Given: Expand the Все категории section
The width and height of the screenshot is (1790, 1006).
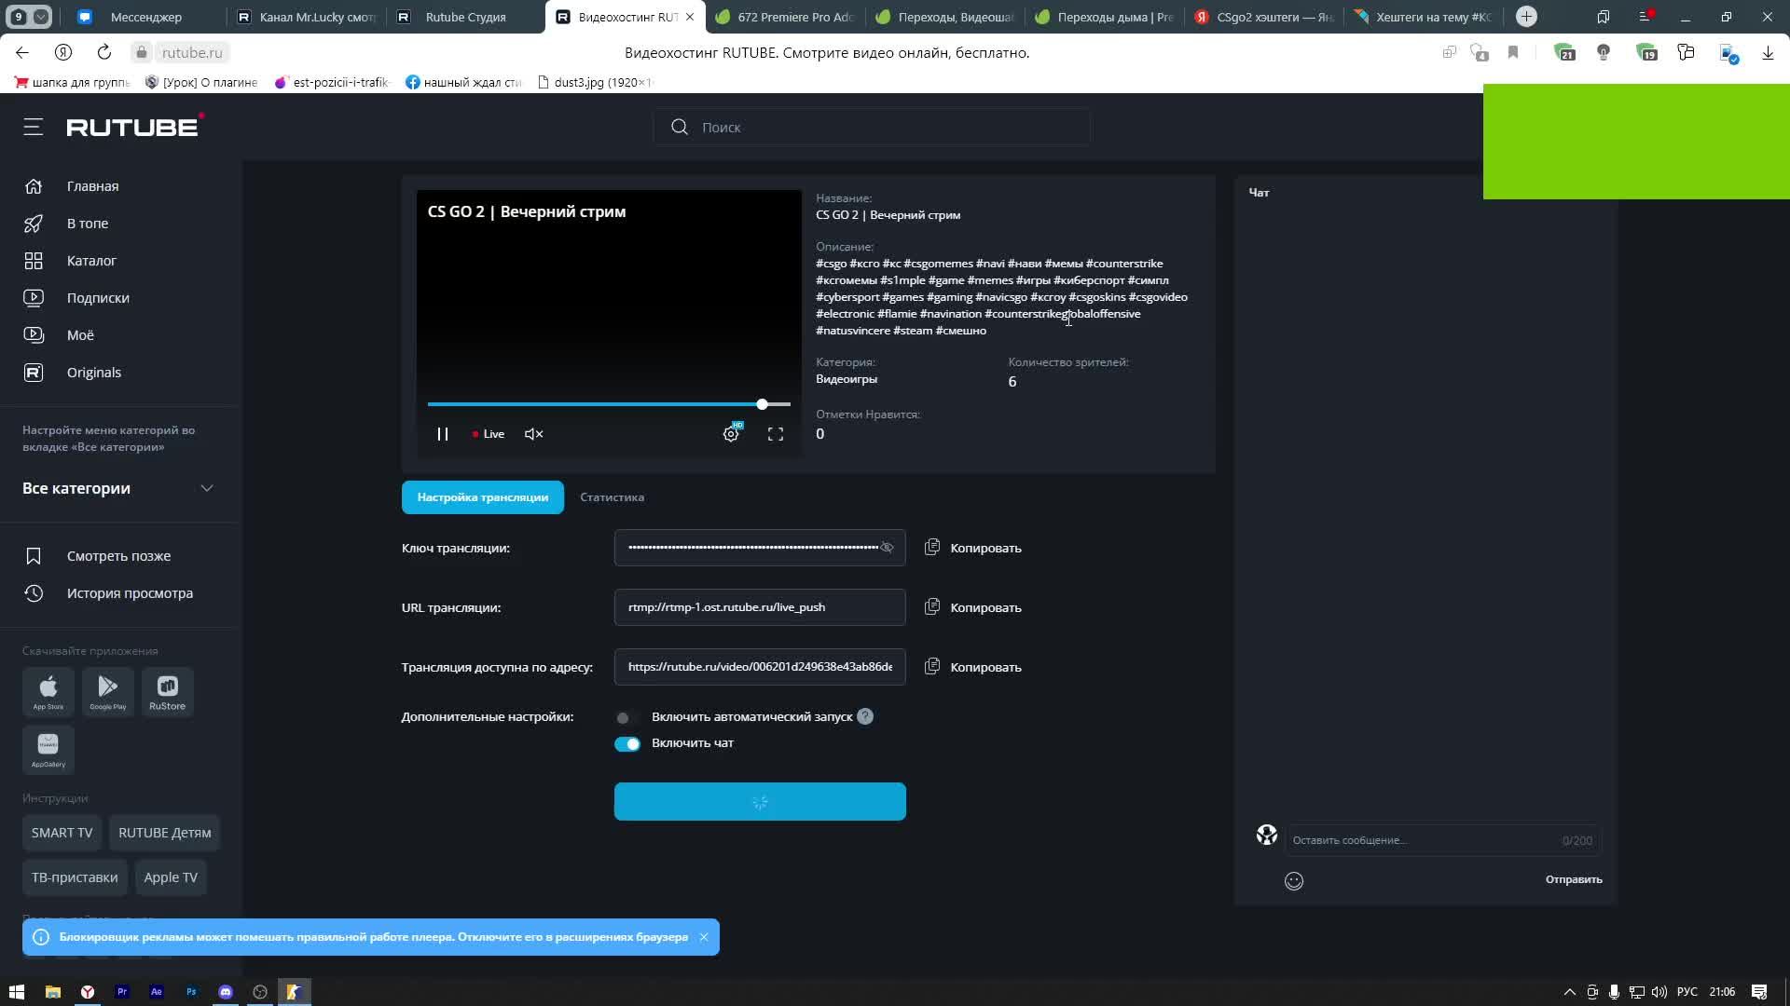Looking at the screenshot, I should pos(207,488).
